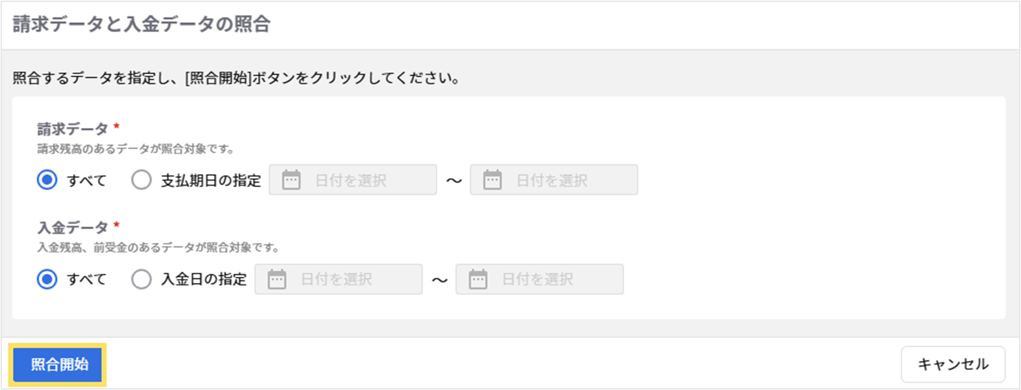Viewport: 1021px width, 390px height.
Task: Click the すべて label text under 請求データ
Action: pyautogui.click(x=87, y=180)
